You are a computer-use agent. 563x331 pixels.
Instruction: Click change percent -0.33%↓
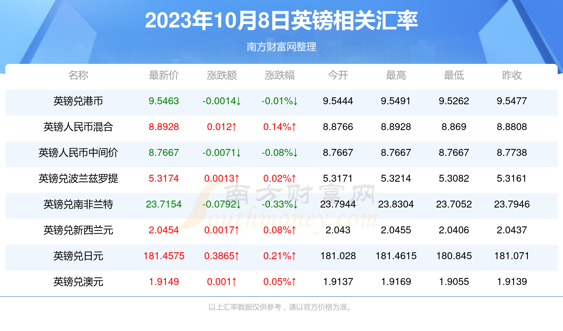click(280, 204)
